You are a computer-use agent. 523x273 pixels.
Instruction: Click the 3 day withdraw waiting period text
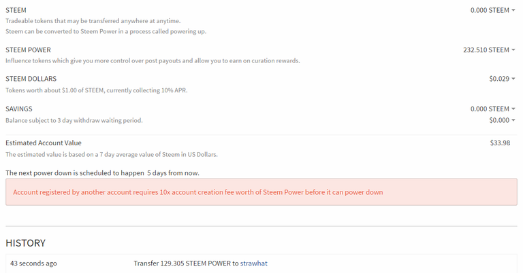pyautogui.click(x=74, y=120)
